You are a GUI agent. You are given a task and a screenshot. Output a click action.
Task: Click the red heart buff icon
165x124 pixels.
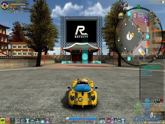tap(108, 121)
